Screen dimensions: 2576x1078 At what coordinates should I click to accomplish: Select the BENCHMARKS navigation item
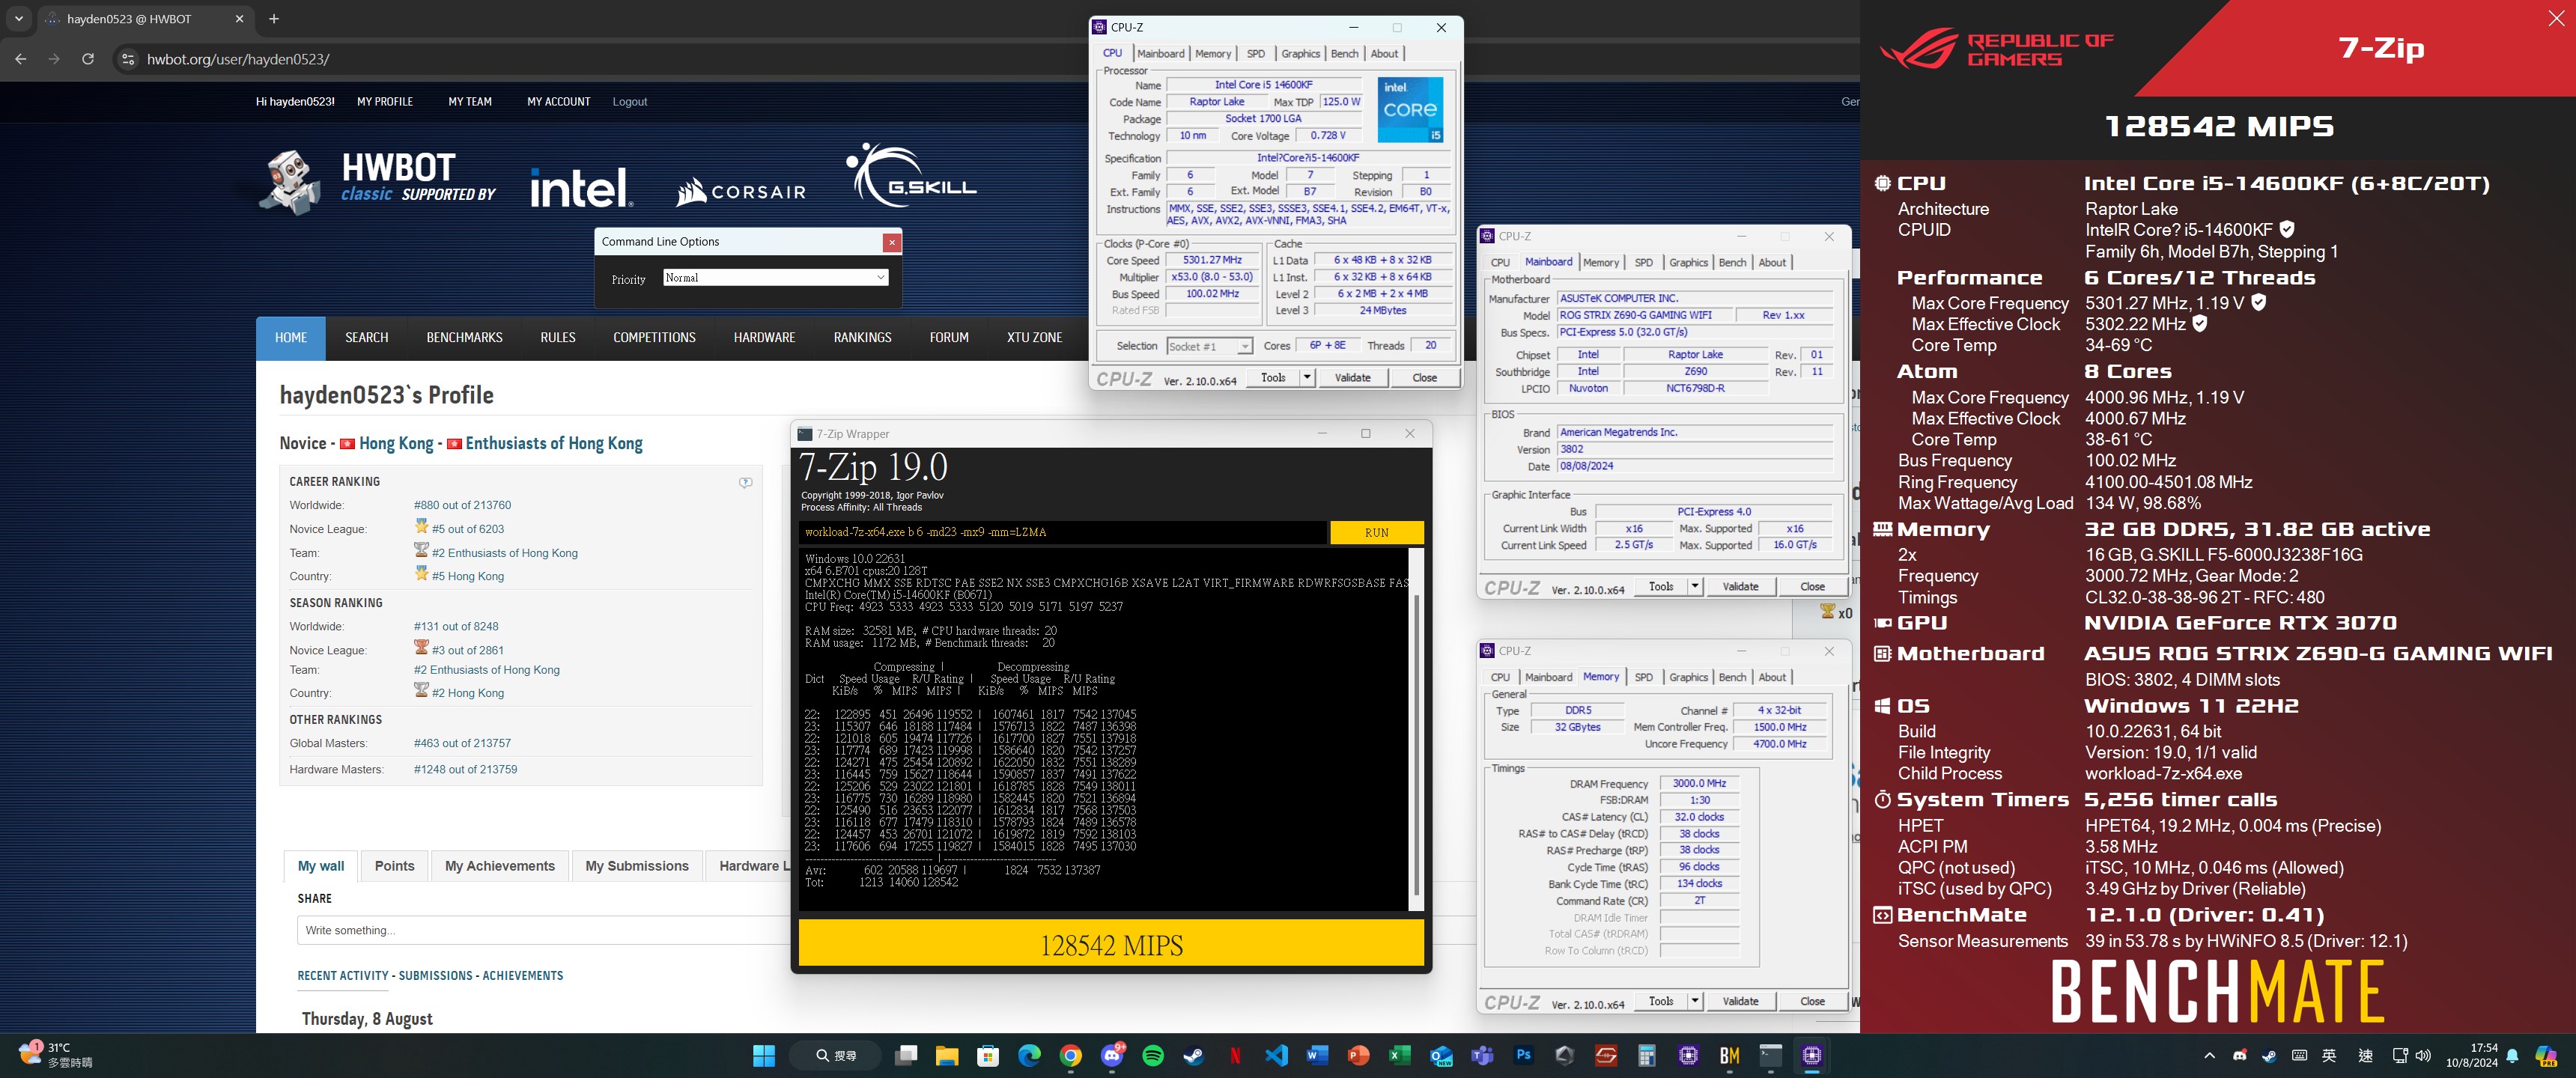coord(464,338)
